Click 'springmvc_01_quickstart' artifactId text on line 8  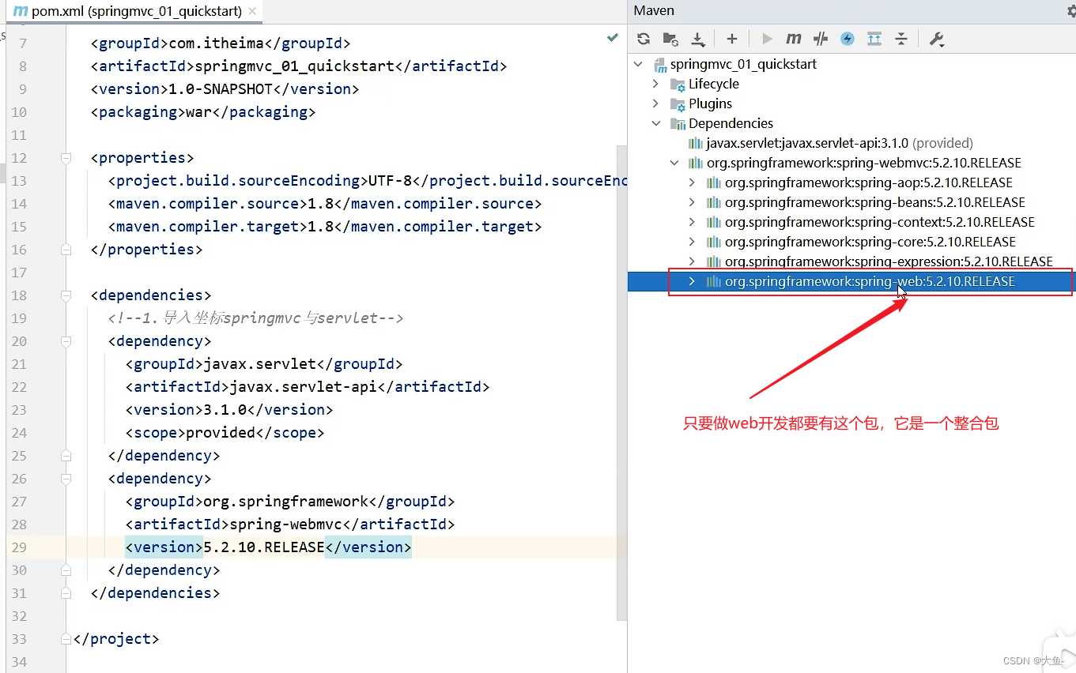coord(294,66)
